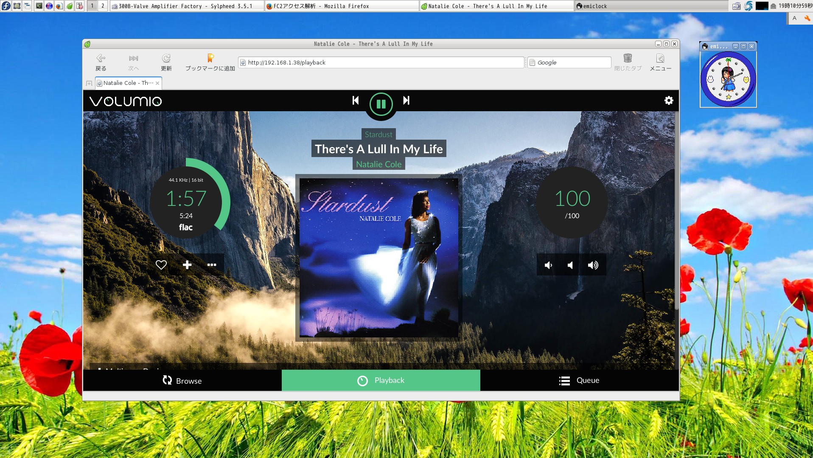
Task: Expand the three-dots more options menu
Action: pyautogui.click(x=212, y=265)
